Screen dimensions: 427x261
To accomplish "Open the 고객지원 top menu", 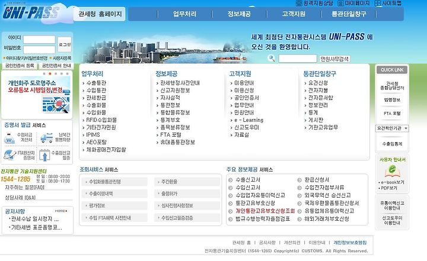I will [x=294, y=14].
